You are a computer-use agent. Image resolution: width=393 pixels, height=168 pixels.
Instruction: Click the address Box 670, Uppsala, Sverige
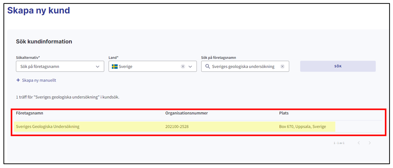302,126
